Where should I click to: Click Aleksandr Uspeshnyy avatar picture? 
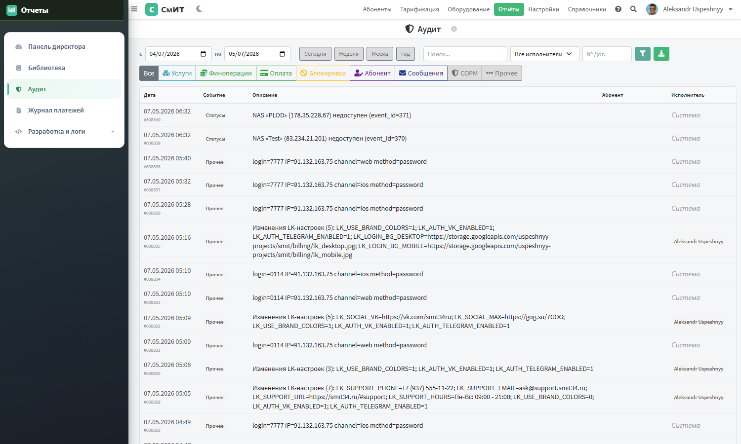click(x=652, y=9)
